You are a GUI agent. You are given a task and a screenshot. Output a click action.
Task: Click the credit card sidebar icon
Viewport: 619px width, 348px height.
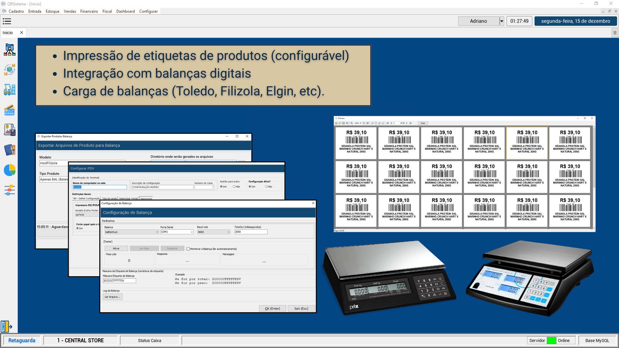[x=10, y=110]
